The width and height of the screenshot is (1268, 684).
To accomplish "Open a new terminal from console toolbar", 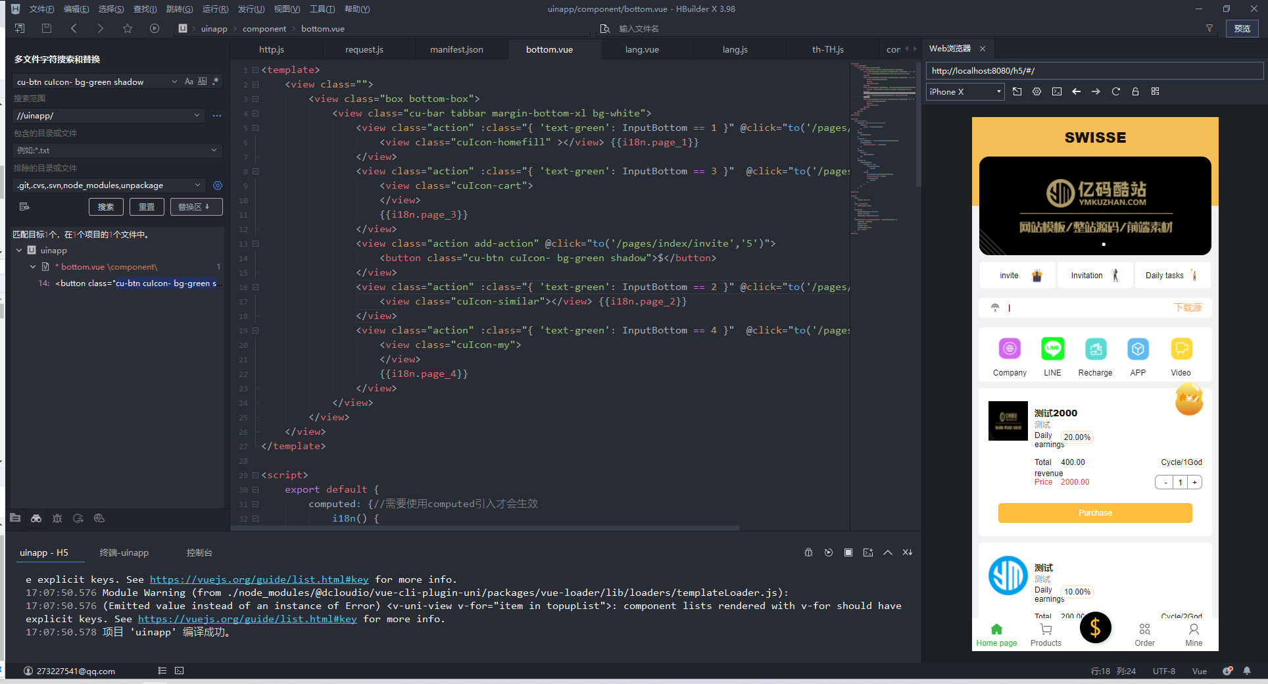I will 868,552.
